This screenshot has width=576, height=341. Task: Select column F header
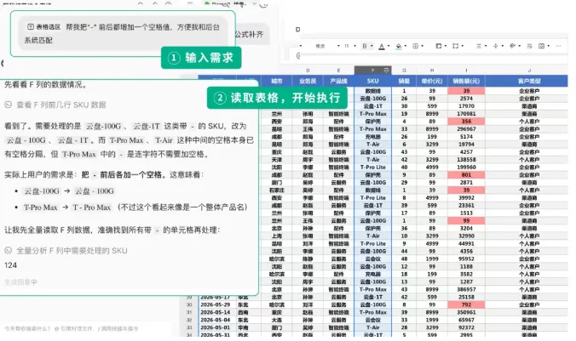tap(373, 71)
